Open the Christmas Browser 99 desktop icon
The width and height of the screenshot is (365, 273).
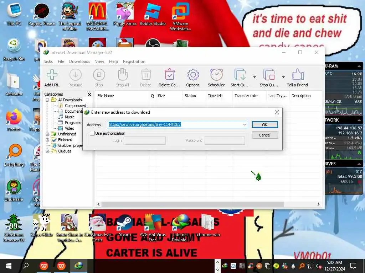[x=14, y=227]
